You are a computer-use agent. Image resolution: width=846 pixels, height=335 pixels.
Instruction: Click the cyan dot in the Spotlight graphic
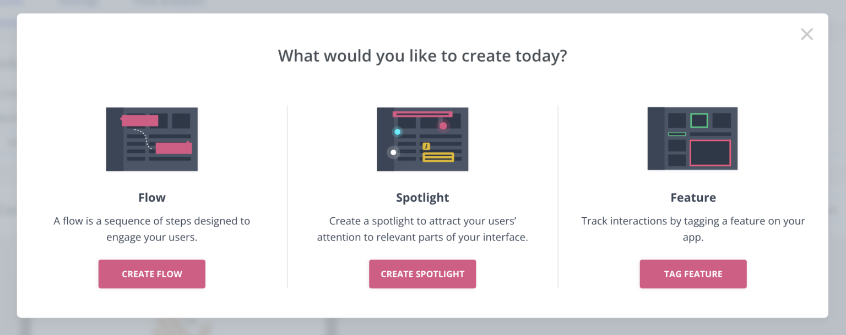[x=397, y=132]
